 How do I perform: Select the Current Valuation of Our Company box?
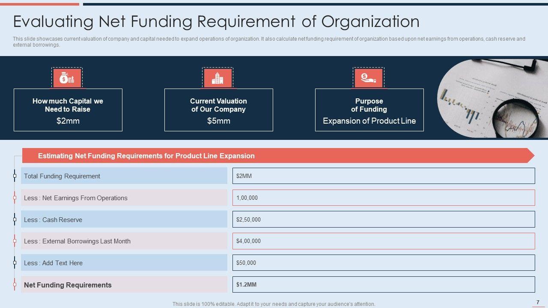218,110
